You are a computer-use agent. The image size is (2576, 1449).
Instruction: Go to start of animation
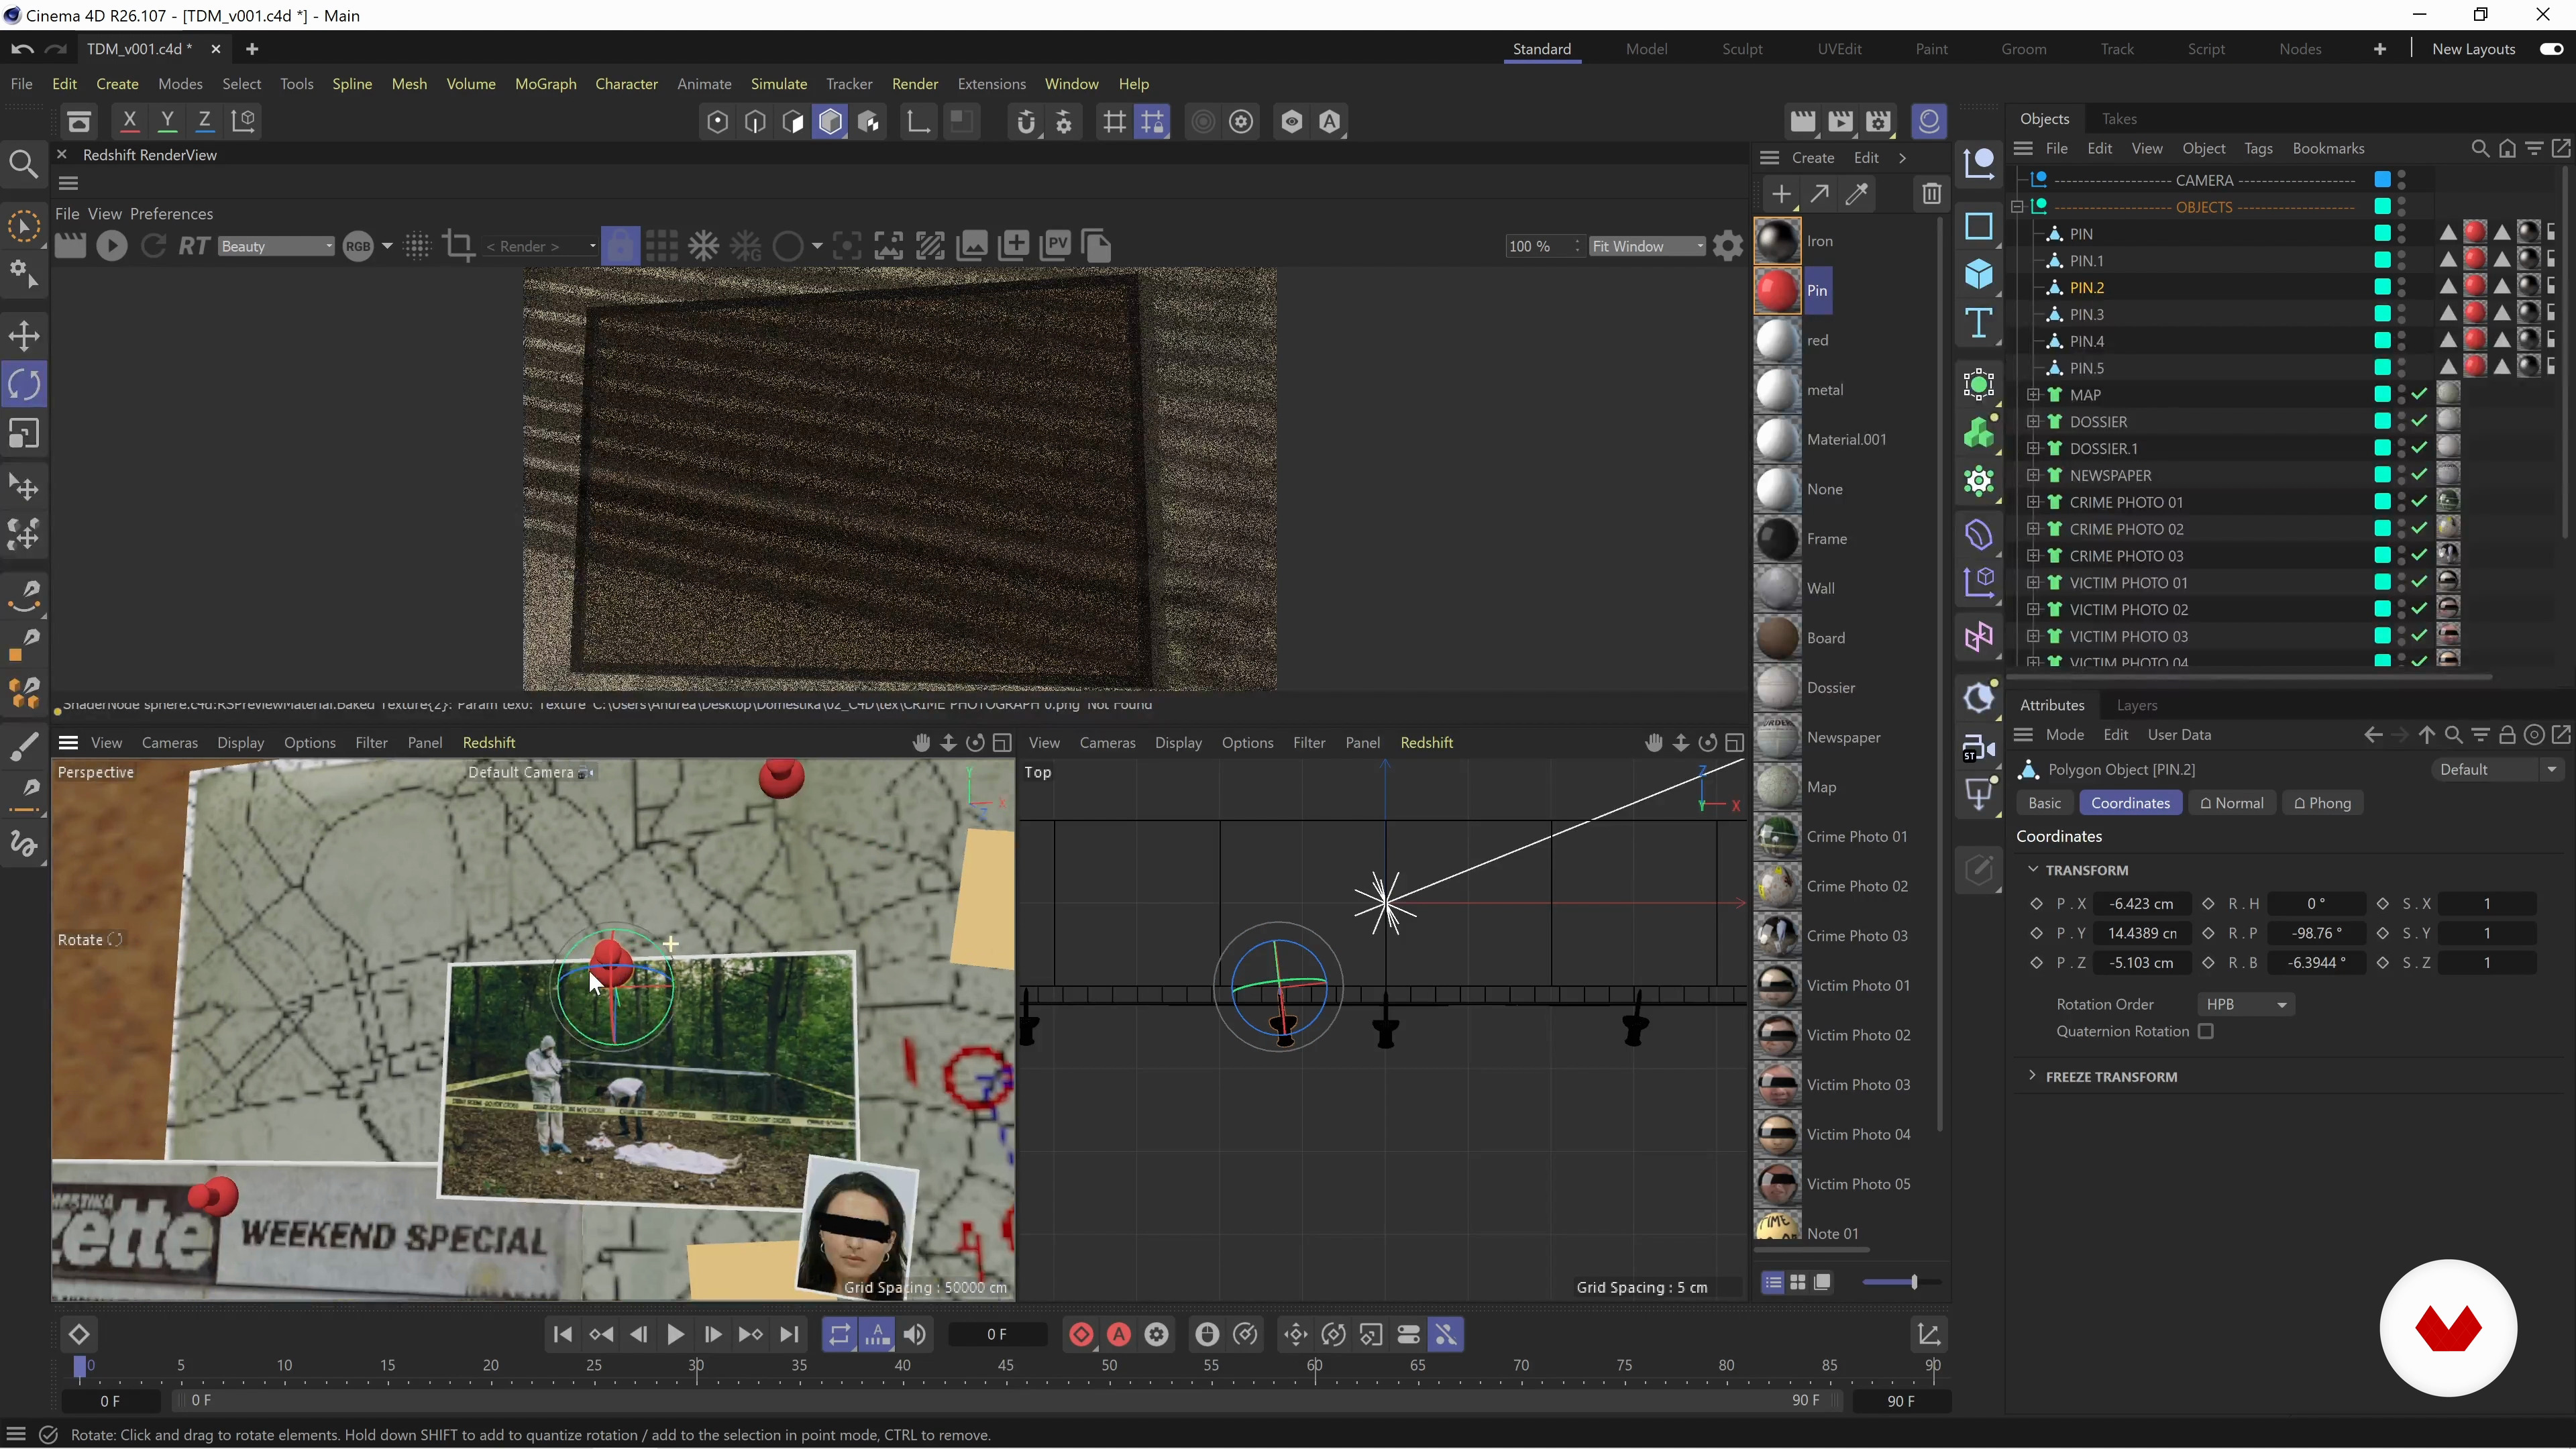click(563, 1335)
